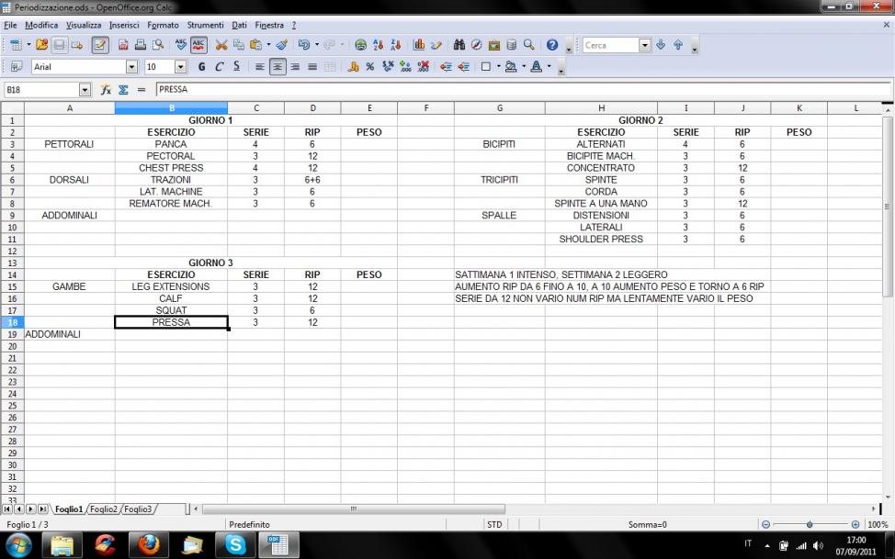Click the Print icon in the toolbar

pos(141,45)
